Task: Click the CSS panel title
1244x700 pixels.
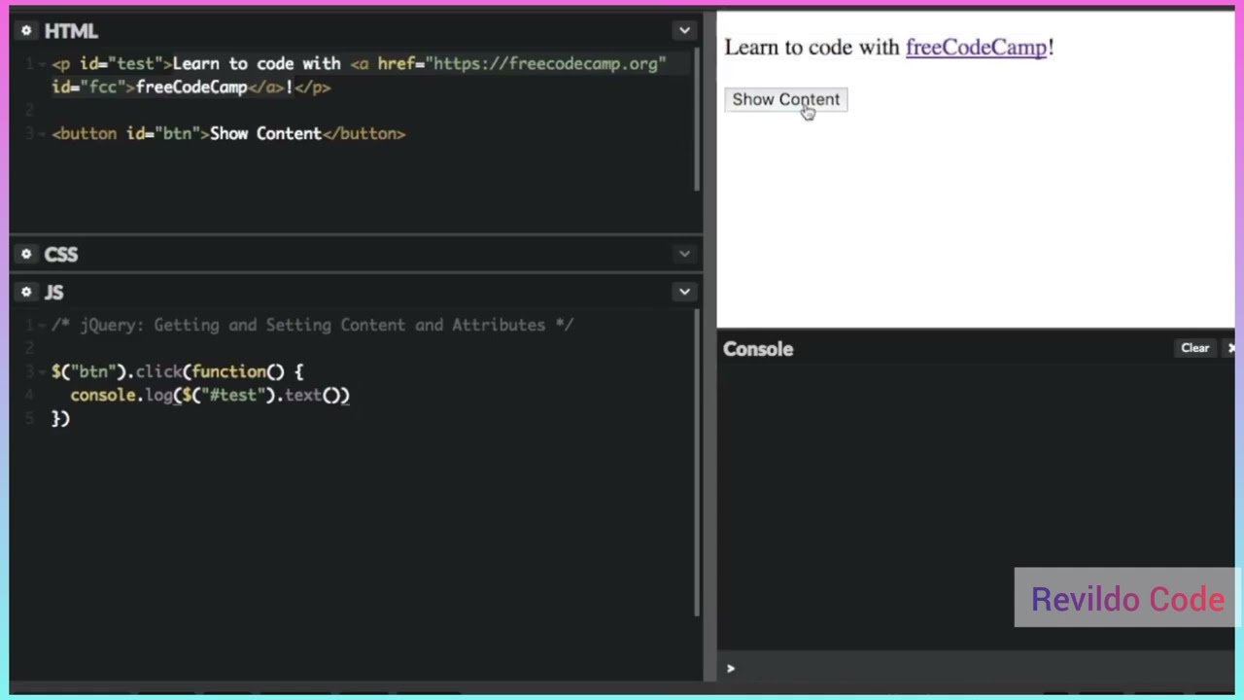Action: (x=60, y=255)
